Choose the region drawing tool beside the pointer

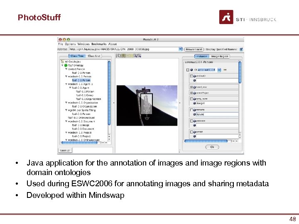pos(123,56)
